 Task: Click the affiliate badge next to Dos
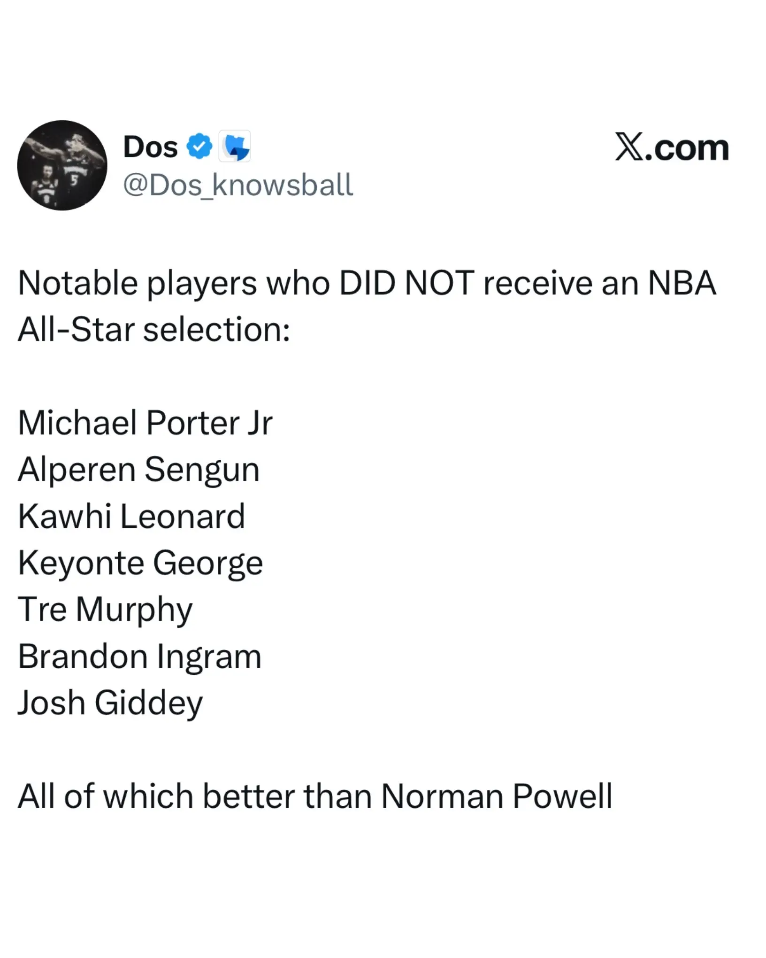(x=235, y=147)
